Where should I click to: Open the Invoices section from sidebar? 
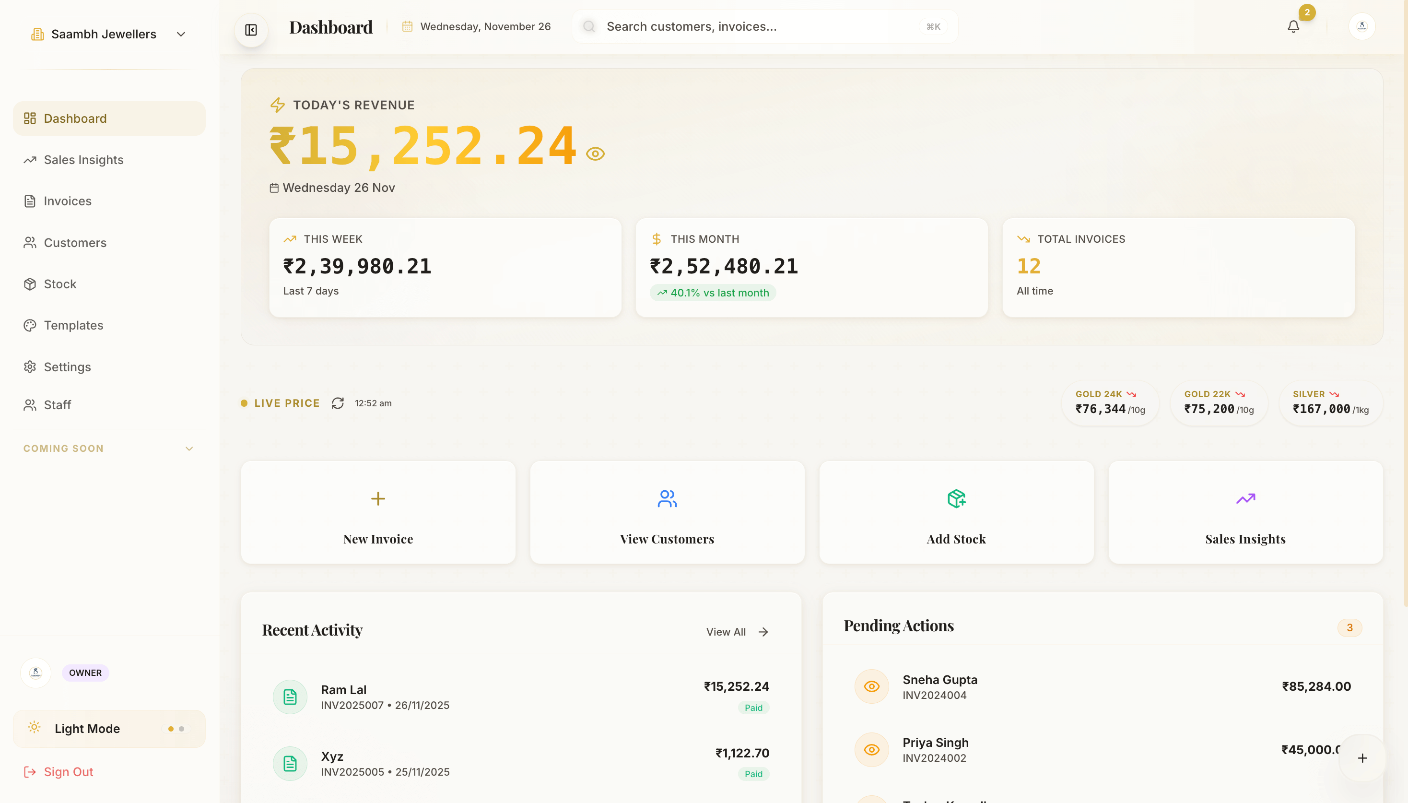tap(67, 201)
